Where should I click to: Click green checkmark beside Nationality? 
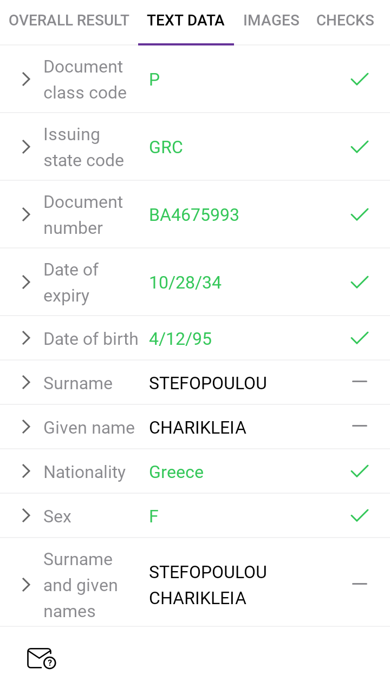[x=360, y=472]
